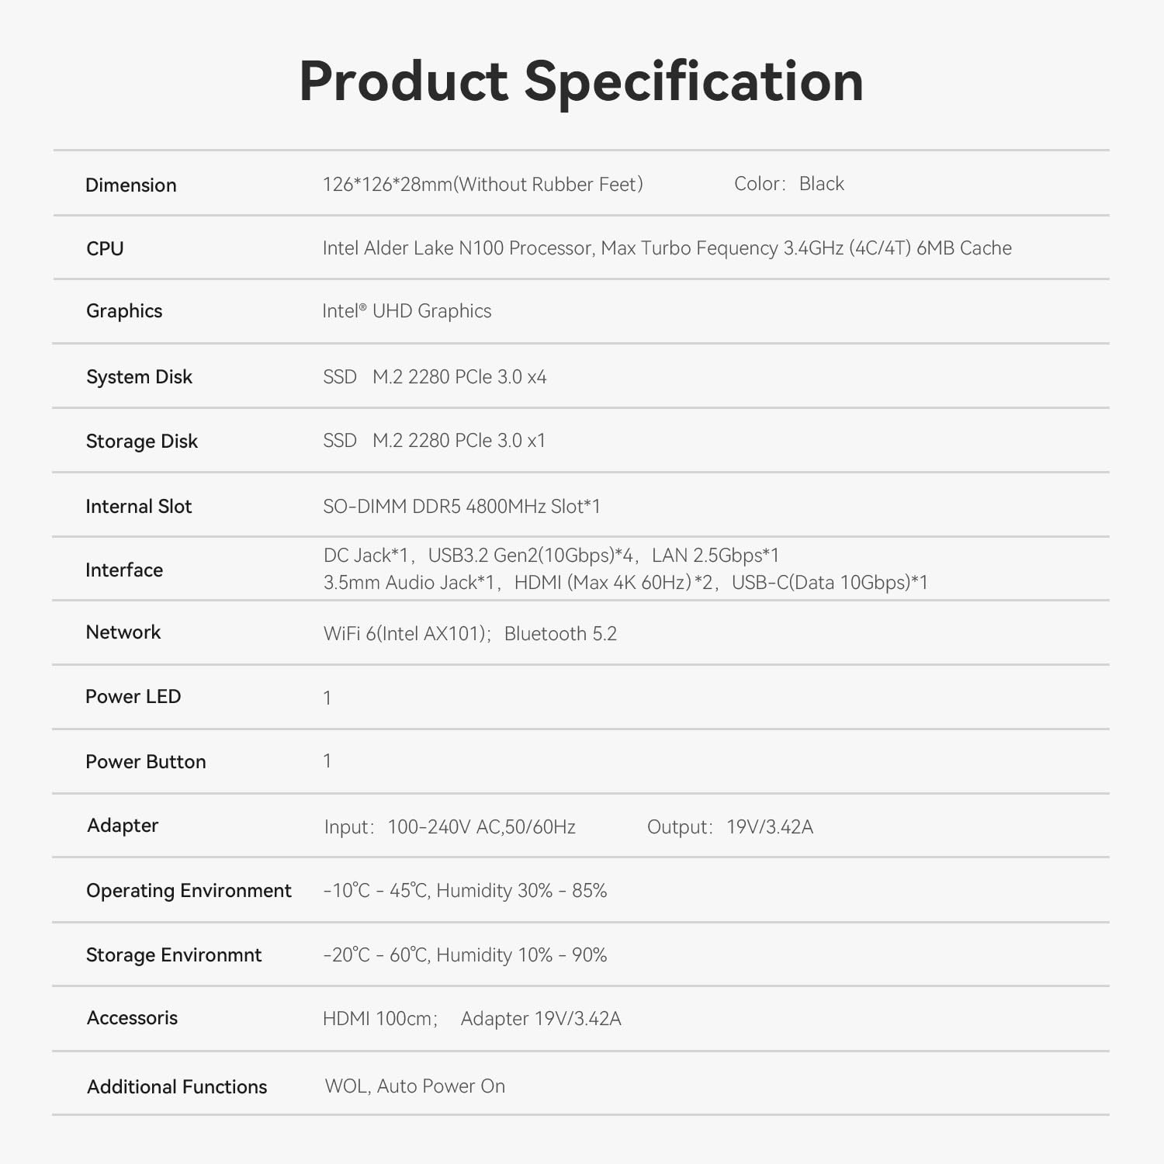Select the Intel Alder Lake N100 description
1164x1164 pixels.
pyautogui.click(x=667, y=248)
